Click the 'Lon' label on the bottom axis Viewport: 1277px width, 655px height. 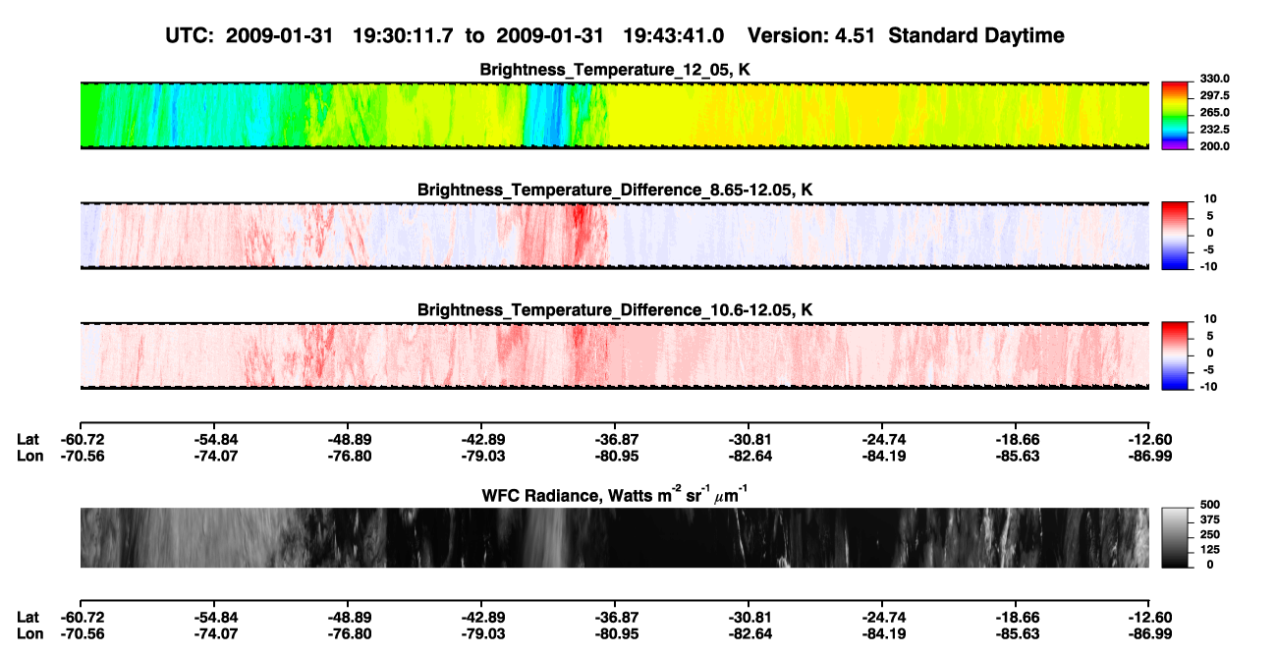pyautogui.click(x=29, y=633)
